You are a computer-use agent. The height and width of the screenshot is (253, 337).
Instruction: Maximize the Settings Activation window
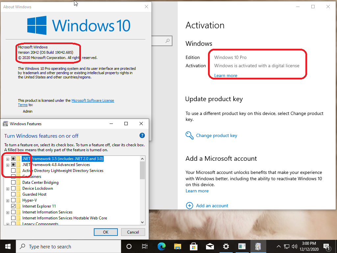tap(313, 7)
